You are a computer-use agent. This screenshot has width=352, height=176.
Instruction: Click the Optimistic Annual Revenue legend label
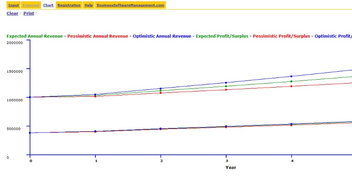[162, 36]
